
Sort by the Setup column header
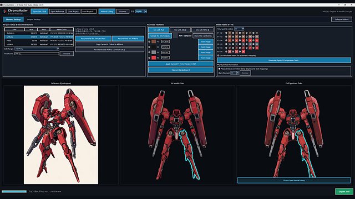coord(44,29)
